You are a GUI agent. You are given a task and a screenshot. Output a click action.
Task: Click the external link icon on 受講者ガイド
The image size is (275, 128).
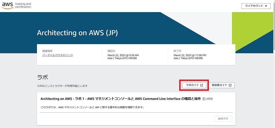pos(230,85)
